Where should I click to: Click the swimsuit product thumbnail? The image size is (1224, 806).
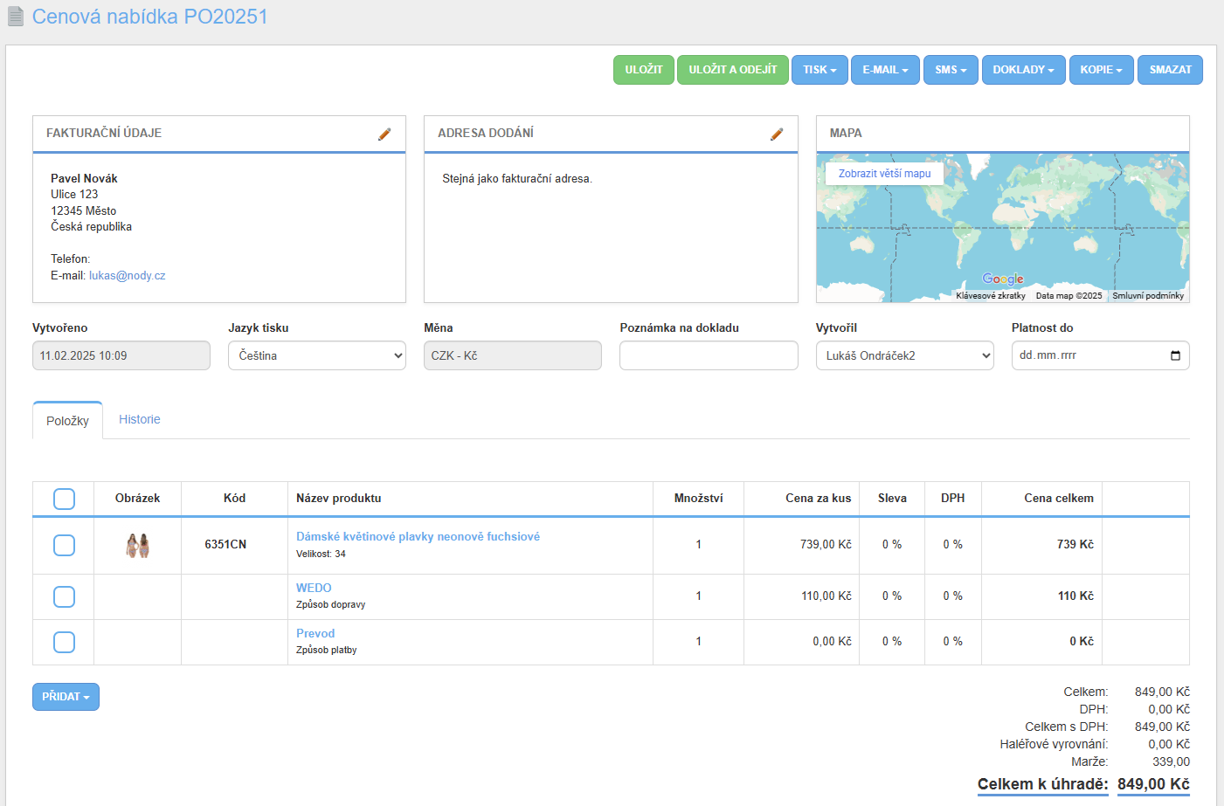point(137,545)
